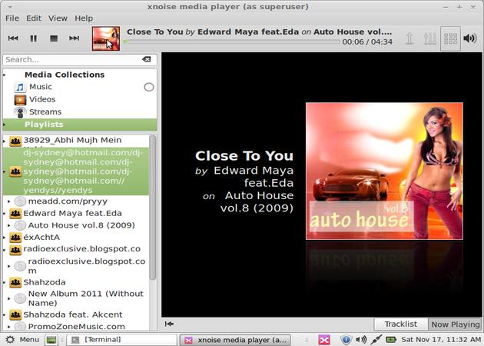Click the network connection tray icon
The image size is (484, 346).
(x=376, y=340)
